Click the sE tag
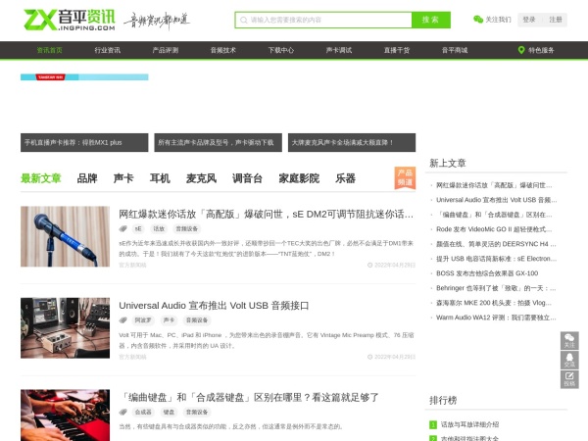 click(138, 228)
